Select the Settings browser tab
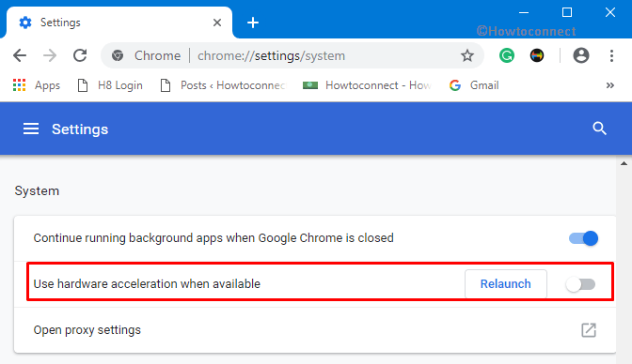Viewport: 632px width, 364px height. click(x=119, y=23)
